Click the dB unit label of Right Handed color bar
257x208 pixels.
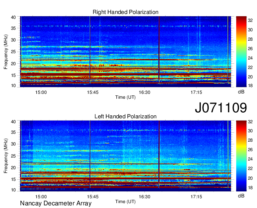coord(241,92)
